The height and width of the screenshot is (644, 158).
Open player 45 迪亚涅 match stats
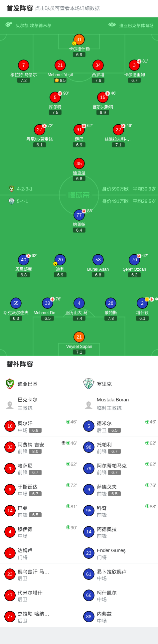click(79, 164)
